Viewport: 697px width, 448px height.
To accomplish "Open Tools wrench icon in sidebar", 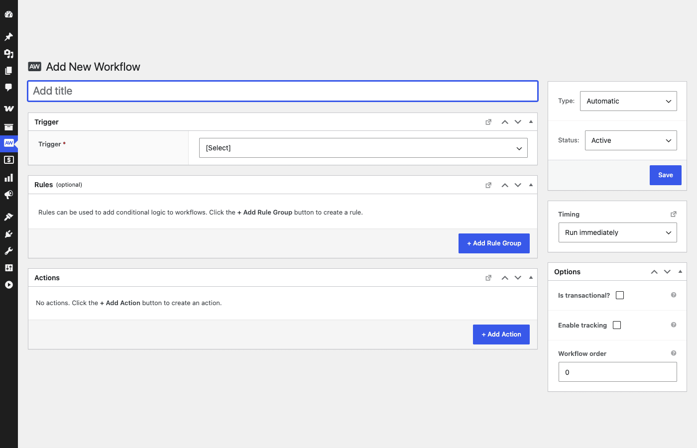I will point(8,251).
